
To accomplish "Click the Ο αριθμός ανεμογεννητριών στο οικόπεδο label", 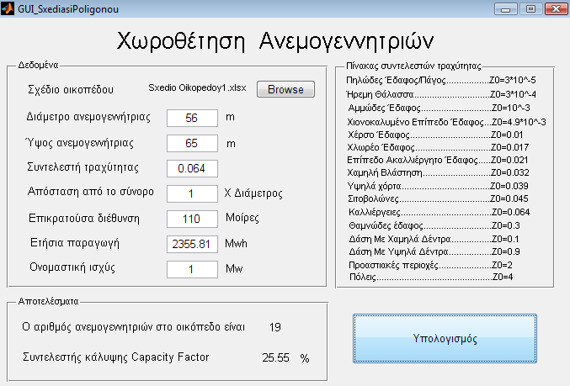I will tap(133, 327).
